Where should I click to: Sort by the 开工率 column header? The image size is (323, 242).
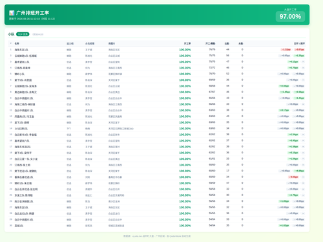click(x=187, y=43)
